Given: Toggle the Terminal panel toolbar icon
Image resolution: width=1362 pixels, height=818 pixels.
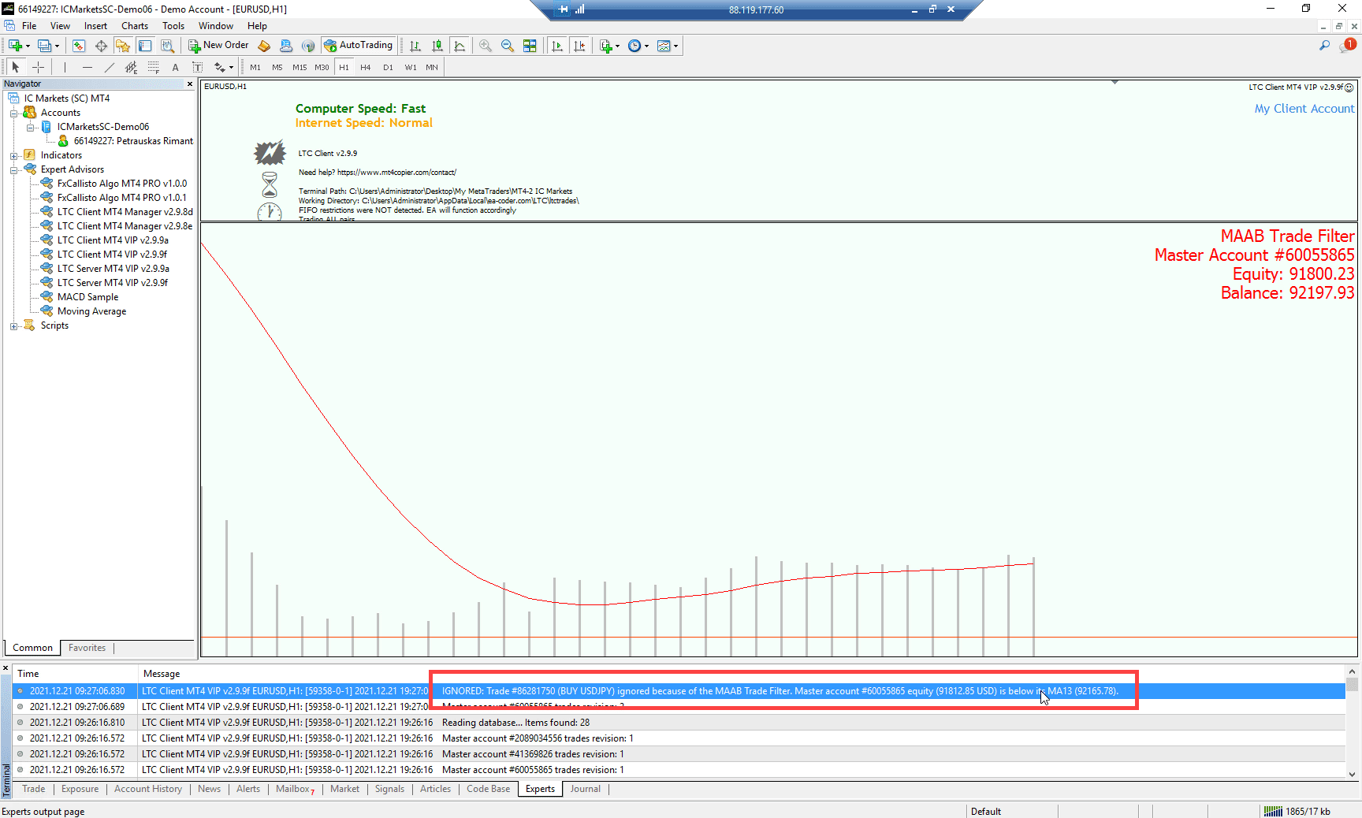Looking at the screenshot, I should pos(145,46).
